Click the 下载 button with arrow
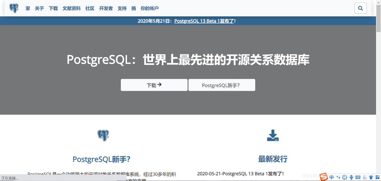 154,85
